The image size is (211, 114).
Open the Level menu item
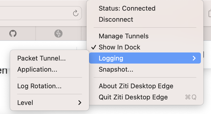coord(25,103)
